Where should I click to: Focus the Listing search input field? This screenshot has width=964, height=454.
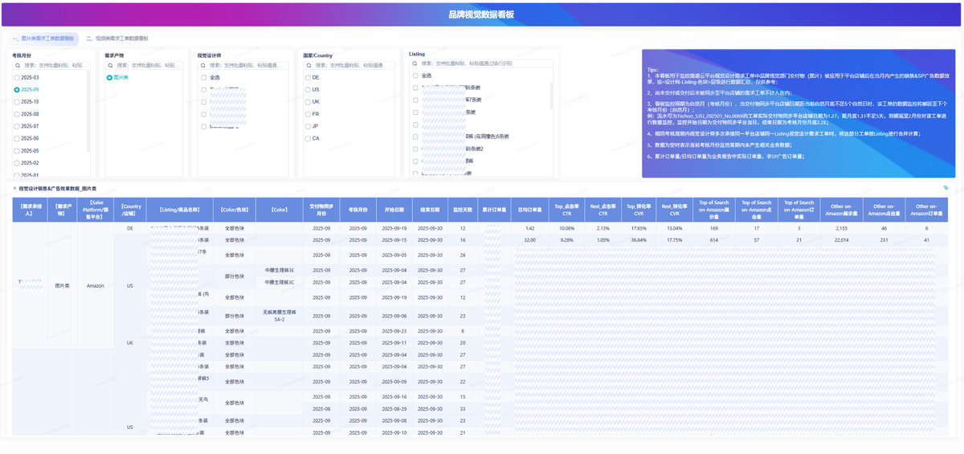pos(482,63)
